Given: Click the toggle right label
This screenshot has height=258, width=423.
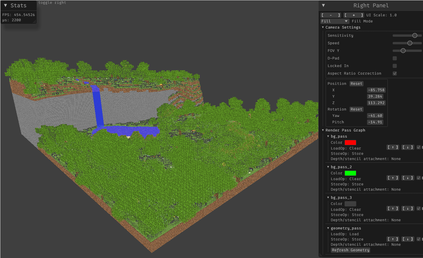Looking at the screenshot, I should [52, 3].
